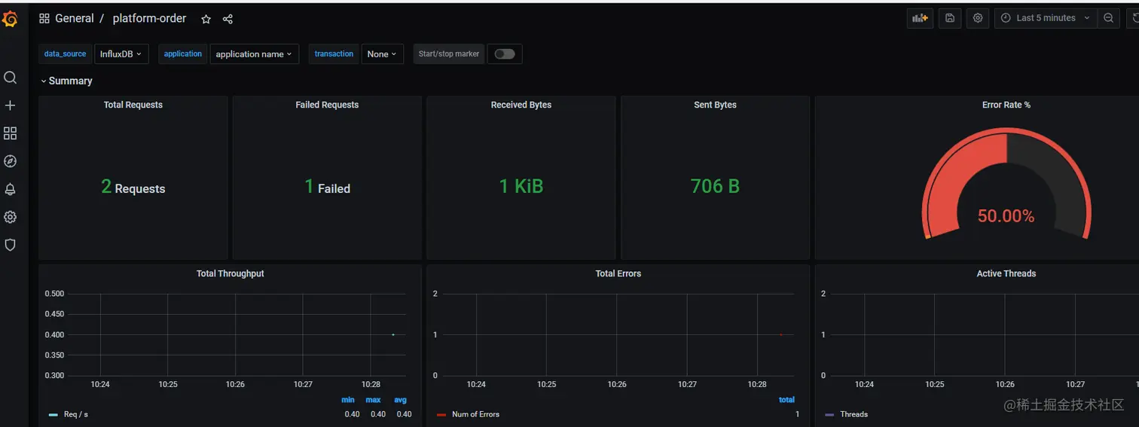Open the Active Threads panel title menu
The width and height of the screenshot is (1139, 427).
[1006, 273]
